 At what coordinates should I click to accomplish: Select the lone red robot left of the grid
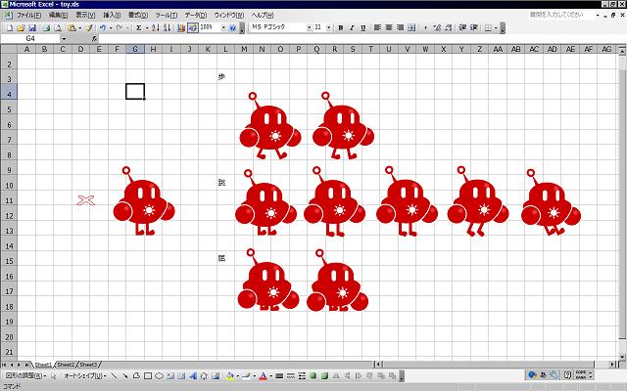144,203
